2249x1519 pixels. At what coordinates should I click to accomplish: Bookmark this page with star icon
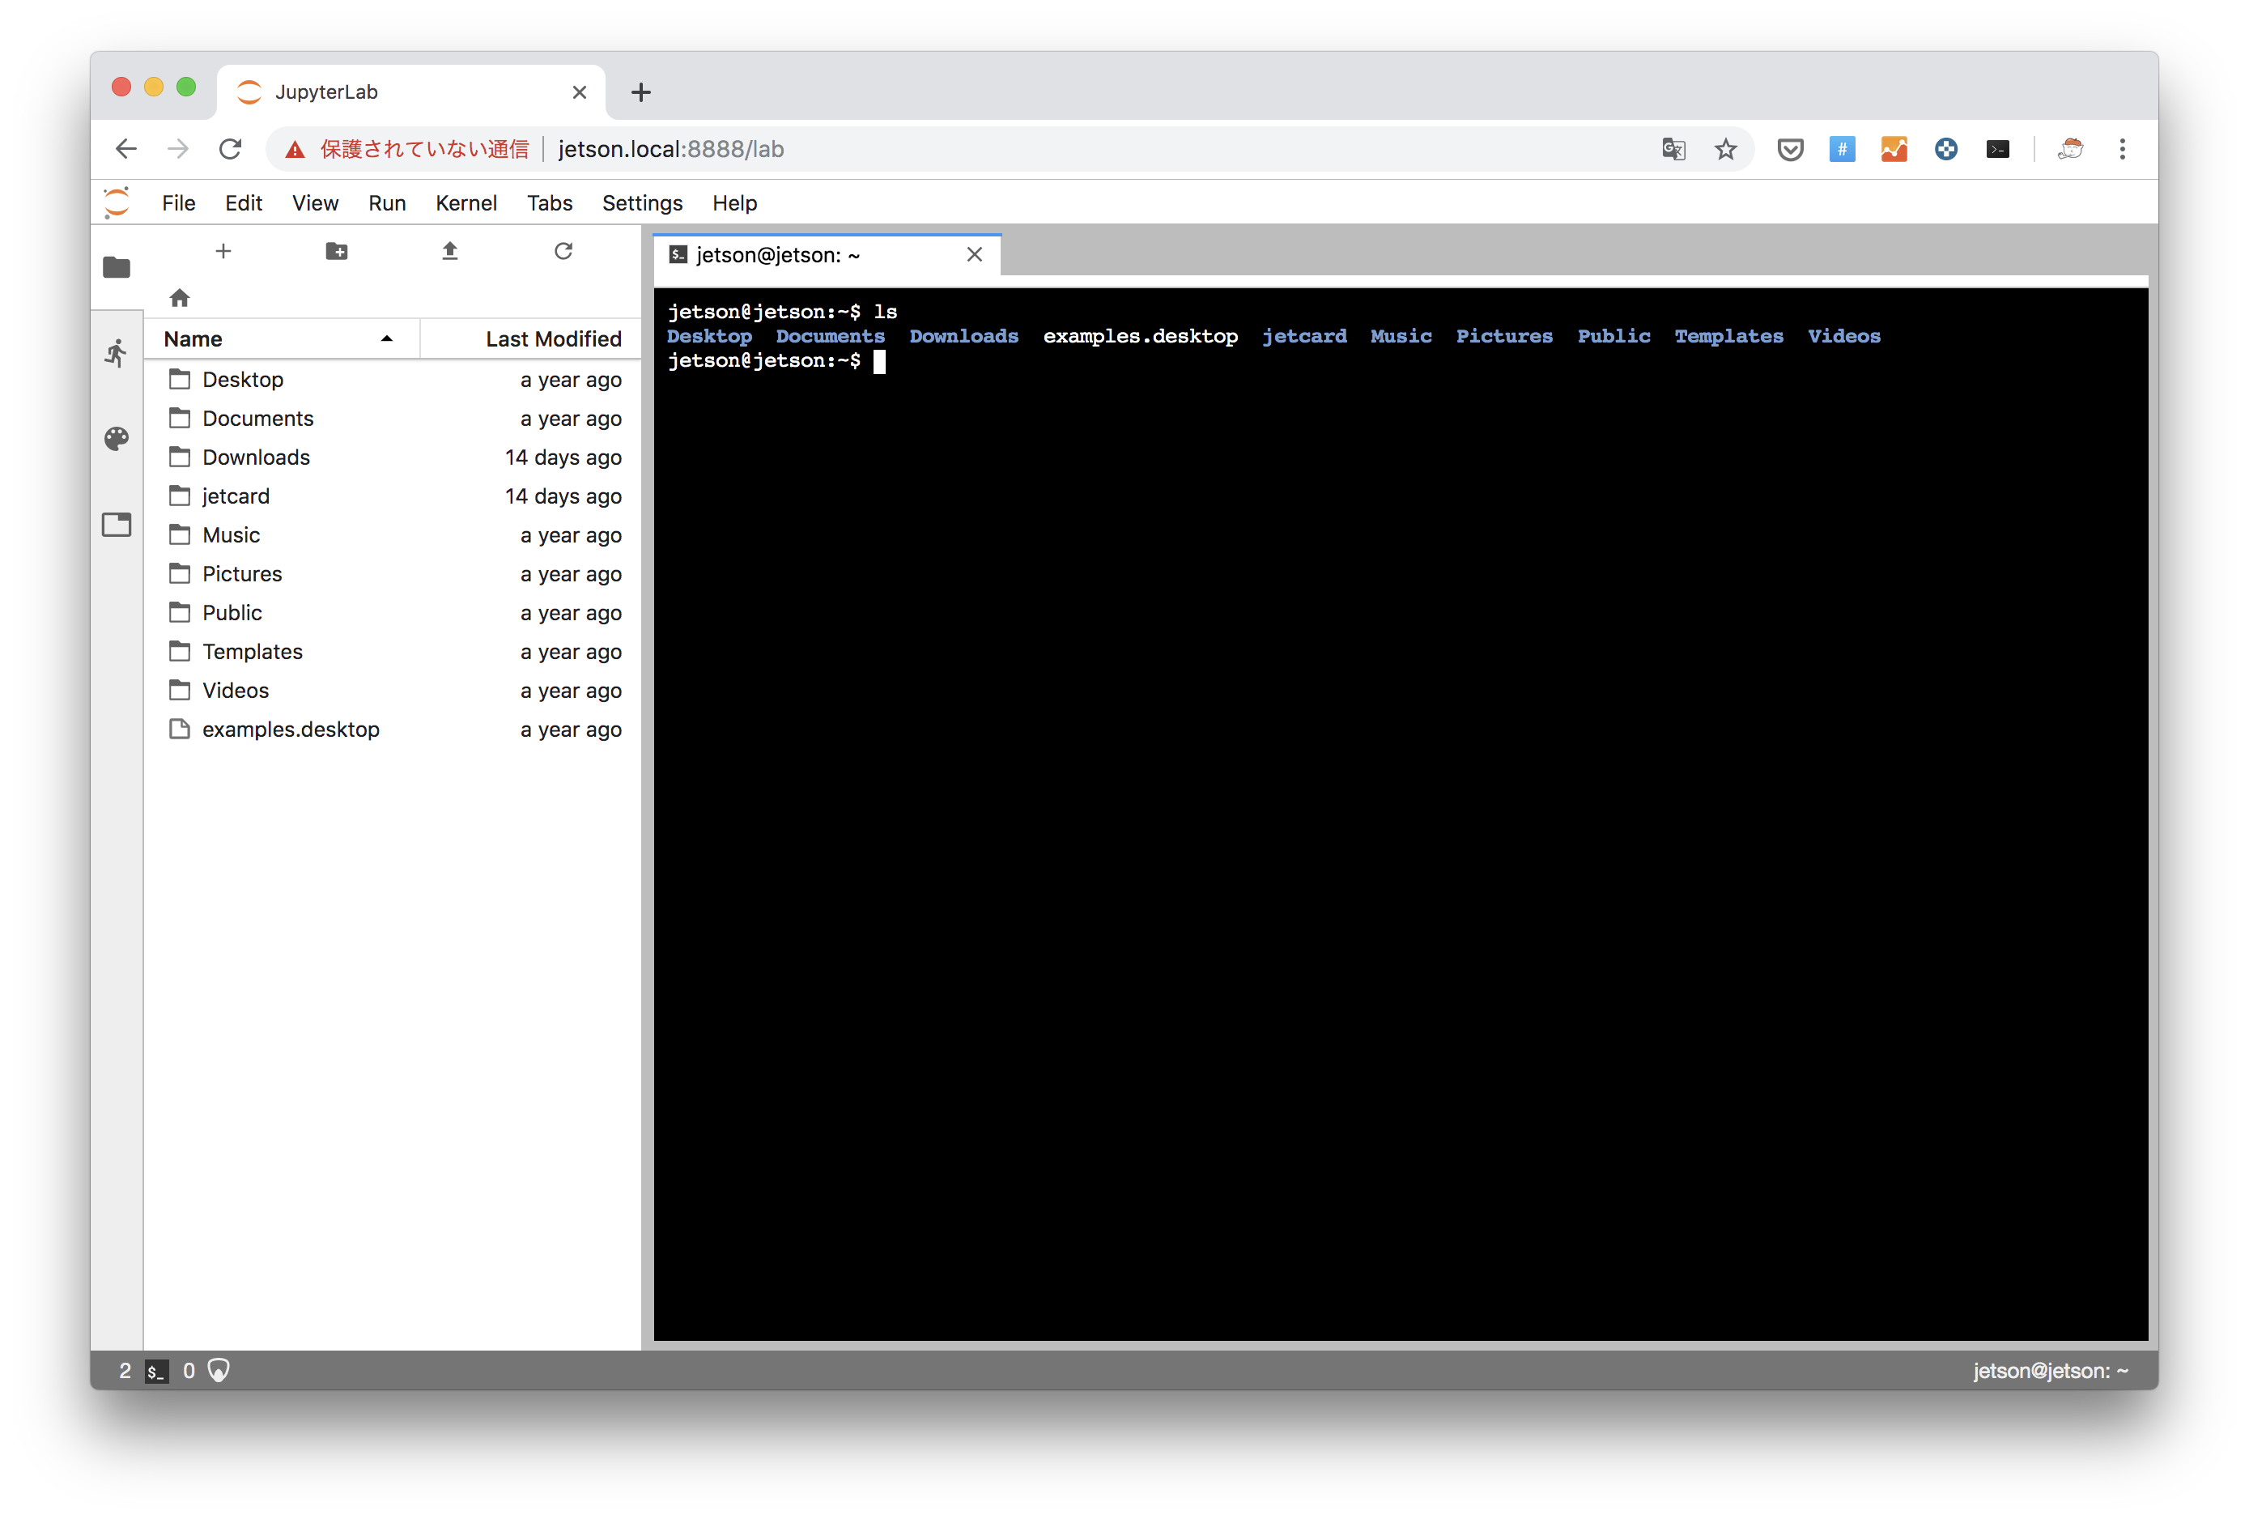pos(1724,149)
